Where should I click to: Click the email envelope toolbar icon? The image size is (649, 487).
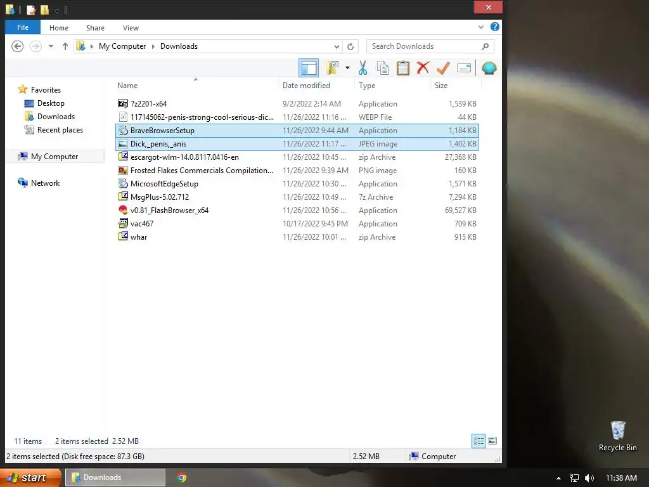coord(463,68)
